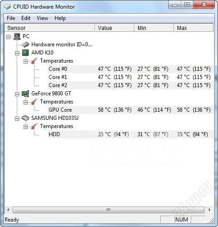218x227 pixels.
Task: Select the Core #0 row
Action: (x=130, y=69)
